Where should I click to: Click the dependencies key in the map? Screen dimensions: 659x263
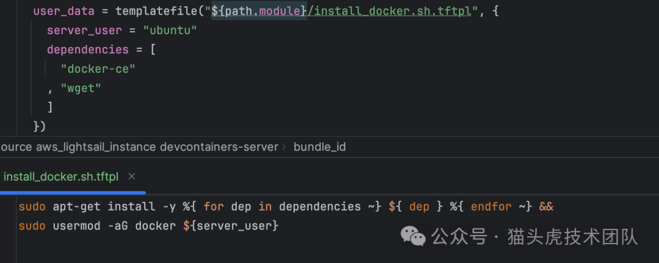(88, 50)
